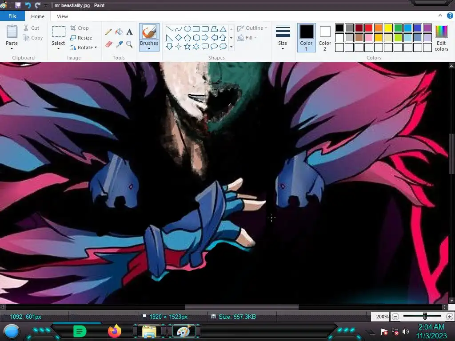Choose the Oval shape
Viewport: 455px width, 341px height.
(x=188, y=29)
